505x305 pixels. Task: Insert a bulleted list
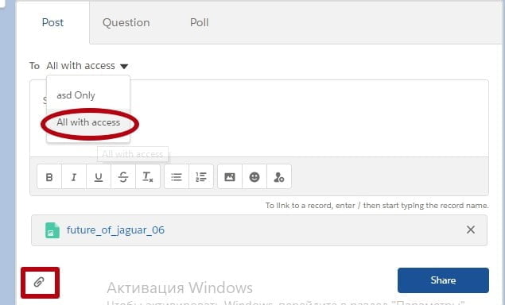pyautogui.click(x=177, y=176)
